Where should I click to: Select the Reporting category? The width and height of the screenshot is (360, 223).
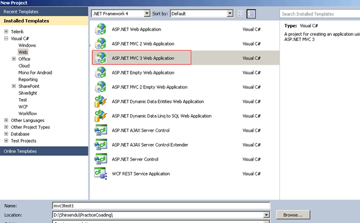(28, 80)
